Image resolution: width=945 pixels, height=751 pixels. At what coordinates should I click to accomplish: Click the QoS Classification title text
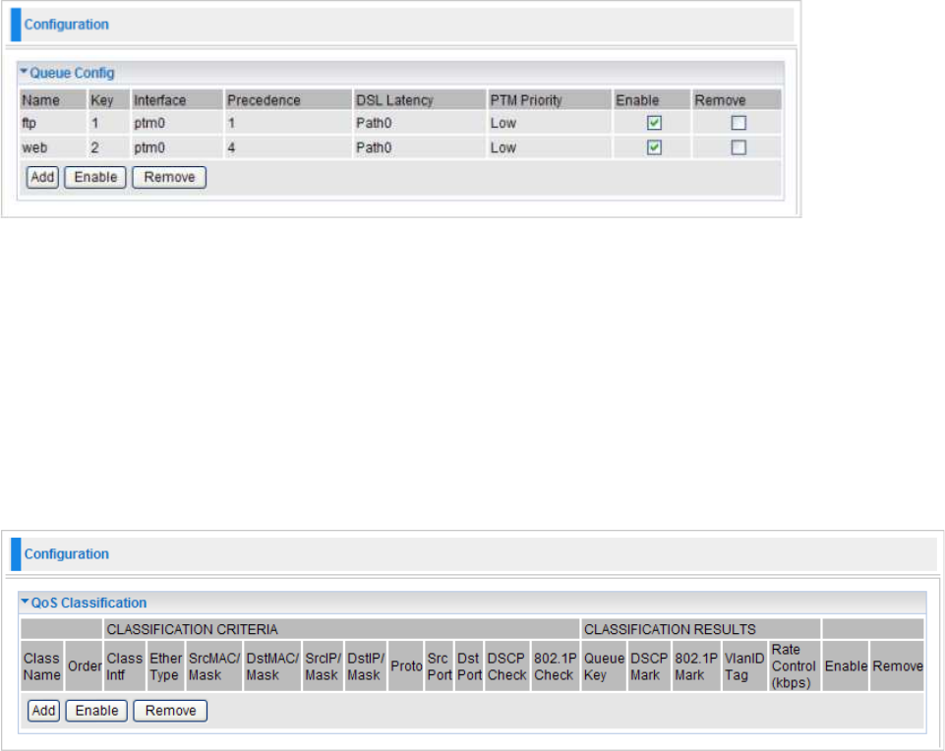point(89,603)
